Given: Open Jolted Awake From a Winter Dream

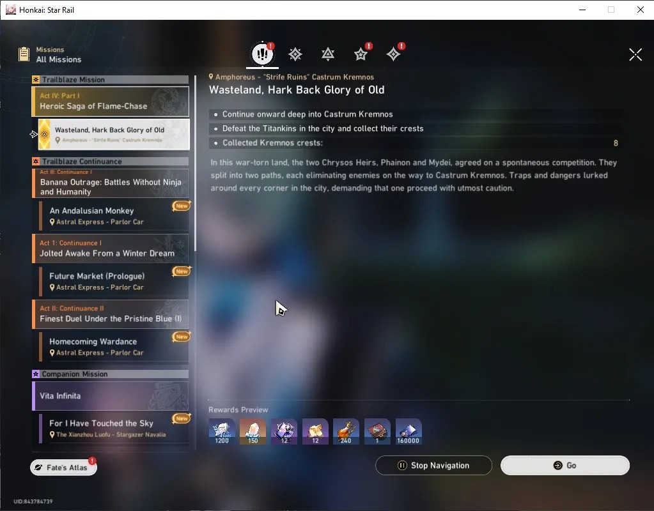Looking at the screenshot, I should point(110,248).
